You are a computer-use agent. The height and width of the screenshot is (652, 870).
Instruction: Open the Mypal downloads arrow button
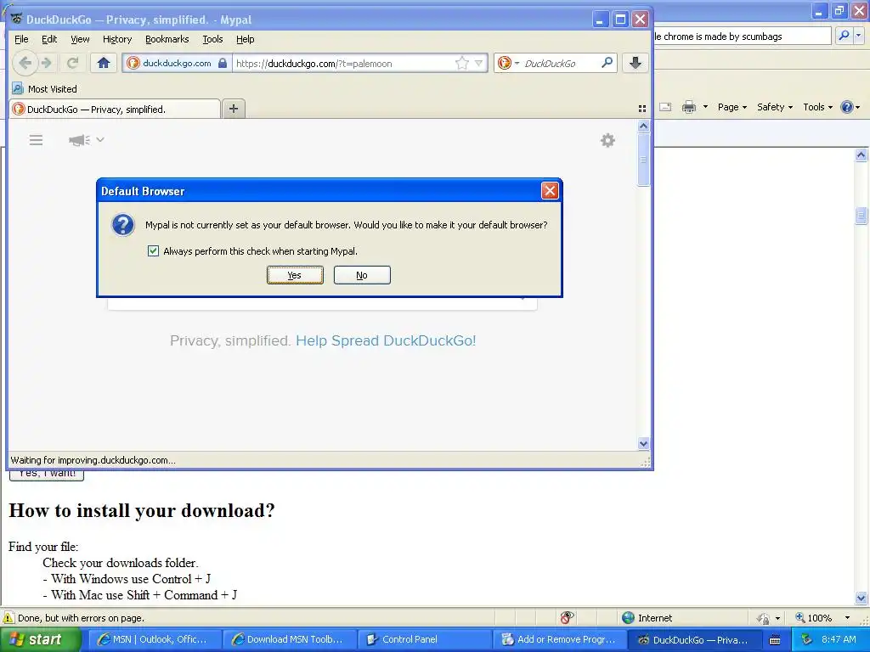point(636,63)
